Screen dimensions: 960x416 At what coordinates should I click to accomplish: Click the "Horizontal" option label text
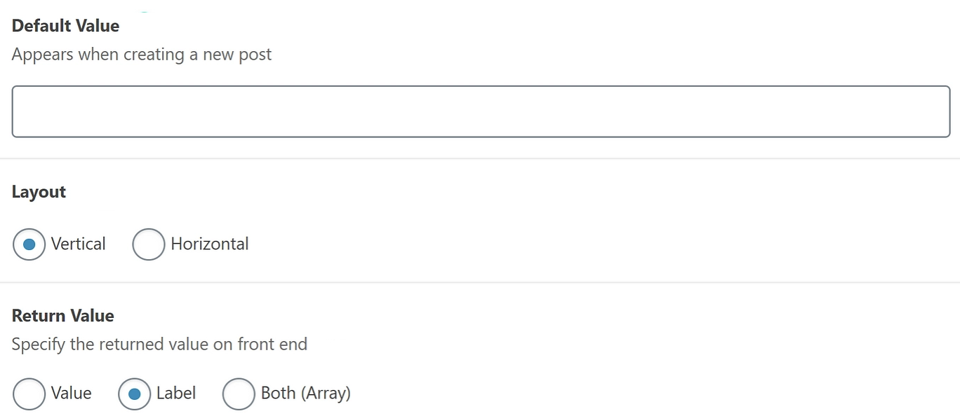pyautogui.click(x=210, y=244)
